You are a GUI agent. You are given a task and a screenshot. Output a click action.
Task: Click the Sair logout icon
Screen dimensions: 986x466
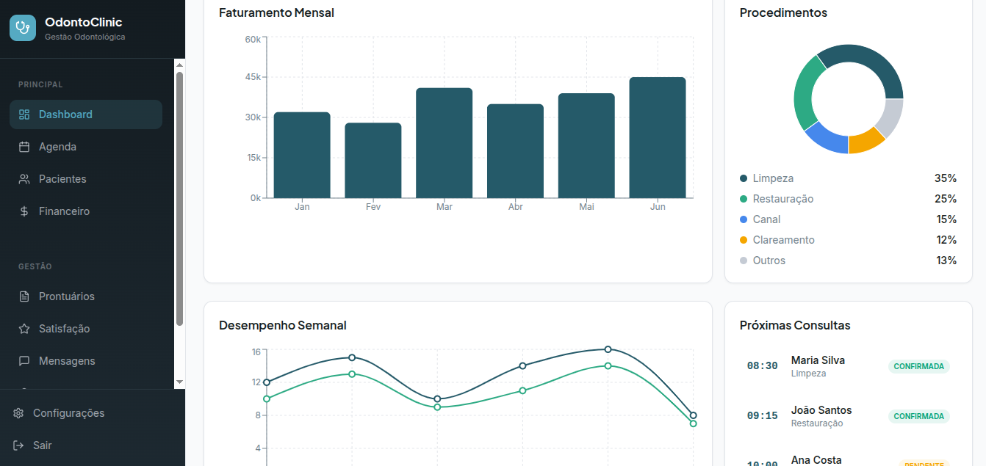tap(18, 445)
